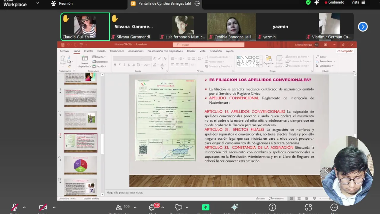Click the Cut scissors icon in Portapapeles
Image resolution: width=380 pixels, height=214 pixels.
(69, 57)
